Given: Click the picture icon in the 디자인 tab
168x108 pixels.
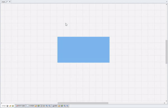Looking at the screenshot, I should pos(13,106).
